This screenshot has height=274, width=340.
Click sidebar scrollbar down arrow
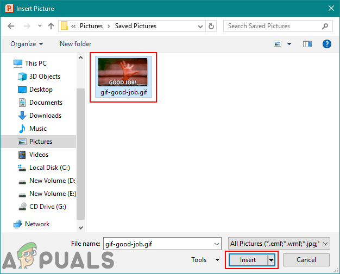(81, 228)
